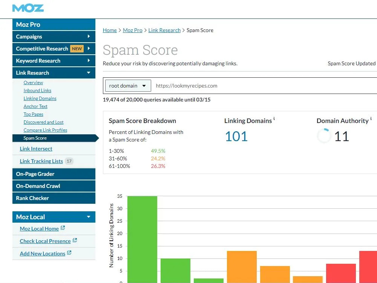Click info icon next to Linking Domains

(274, 118)
